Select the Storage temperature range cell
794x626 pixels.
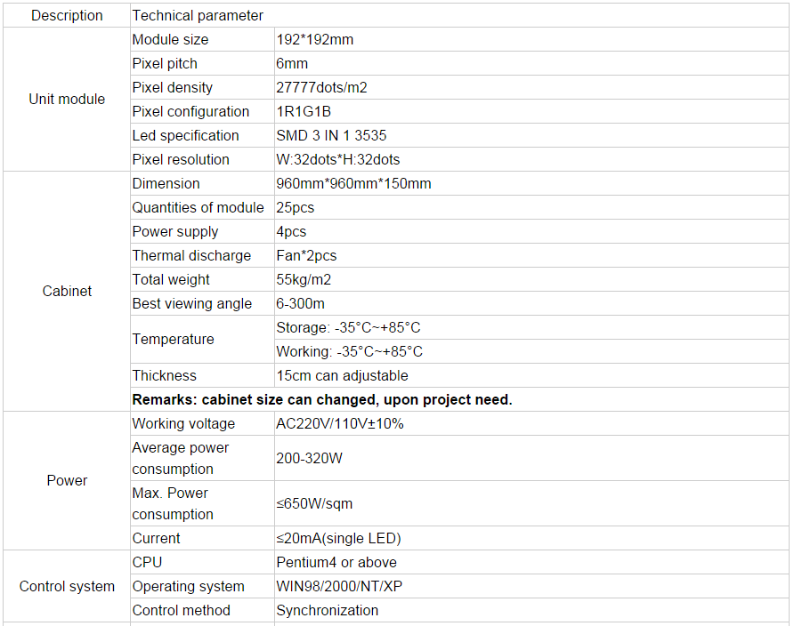(x=531, y=327)
